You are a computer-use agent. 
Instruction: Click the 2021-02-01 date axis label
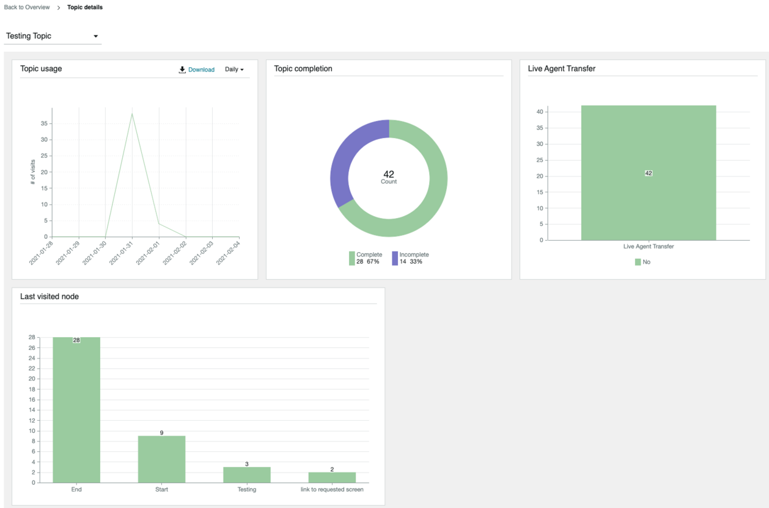tap(148, 252)
